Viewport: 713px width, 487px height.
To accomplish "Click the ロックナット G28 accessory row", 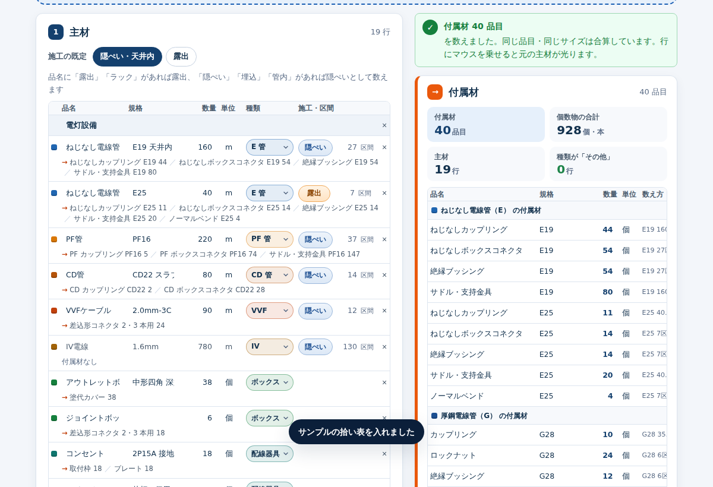I will click(x=547, y=456).
